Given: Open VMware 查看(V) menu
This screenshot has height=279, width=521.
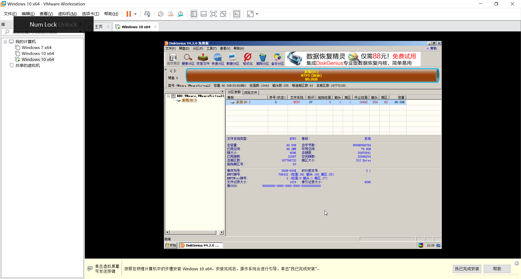Looking at the screenshot, I should (x=46, y=14).
